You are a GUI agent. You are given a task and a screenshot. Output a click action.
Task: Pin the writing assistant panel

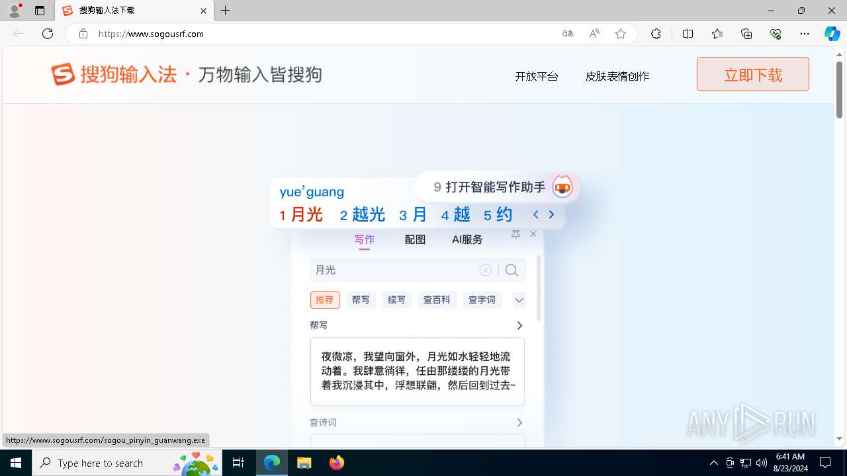pos(515,234)
